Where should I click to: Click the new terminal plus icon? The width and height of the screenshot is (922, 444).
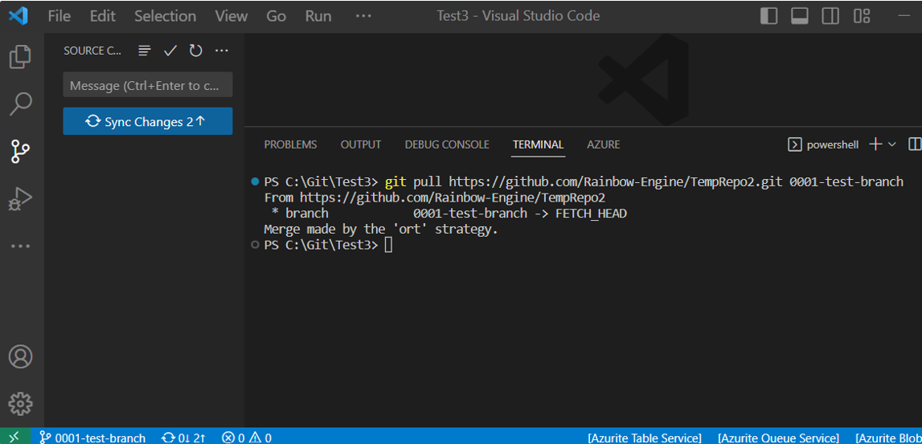[875, 145]
